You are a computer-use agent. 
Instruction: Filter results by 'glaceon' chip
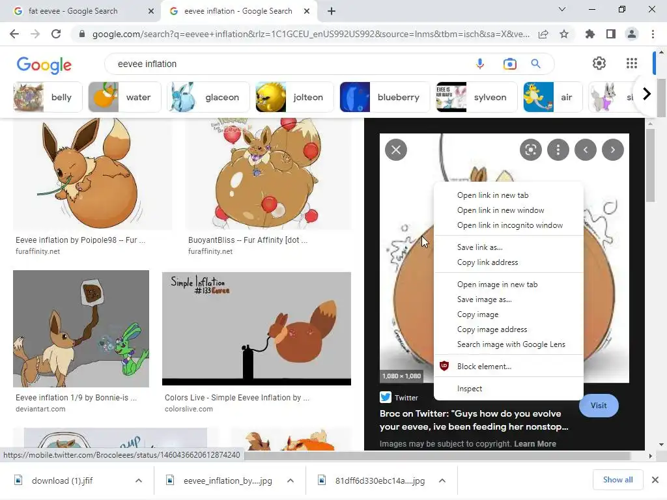(x=208, y=98)
